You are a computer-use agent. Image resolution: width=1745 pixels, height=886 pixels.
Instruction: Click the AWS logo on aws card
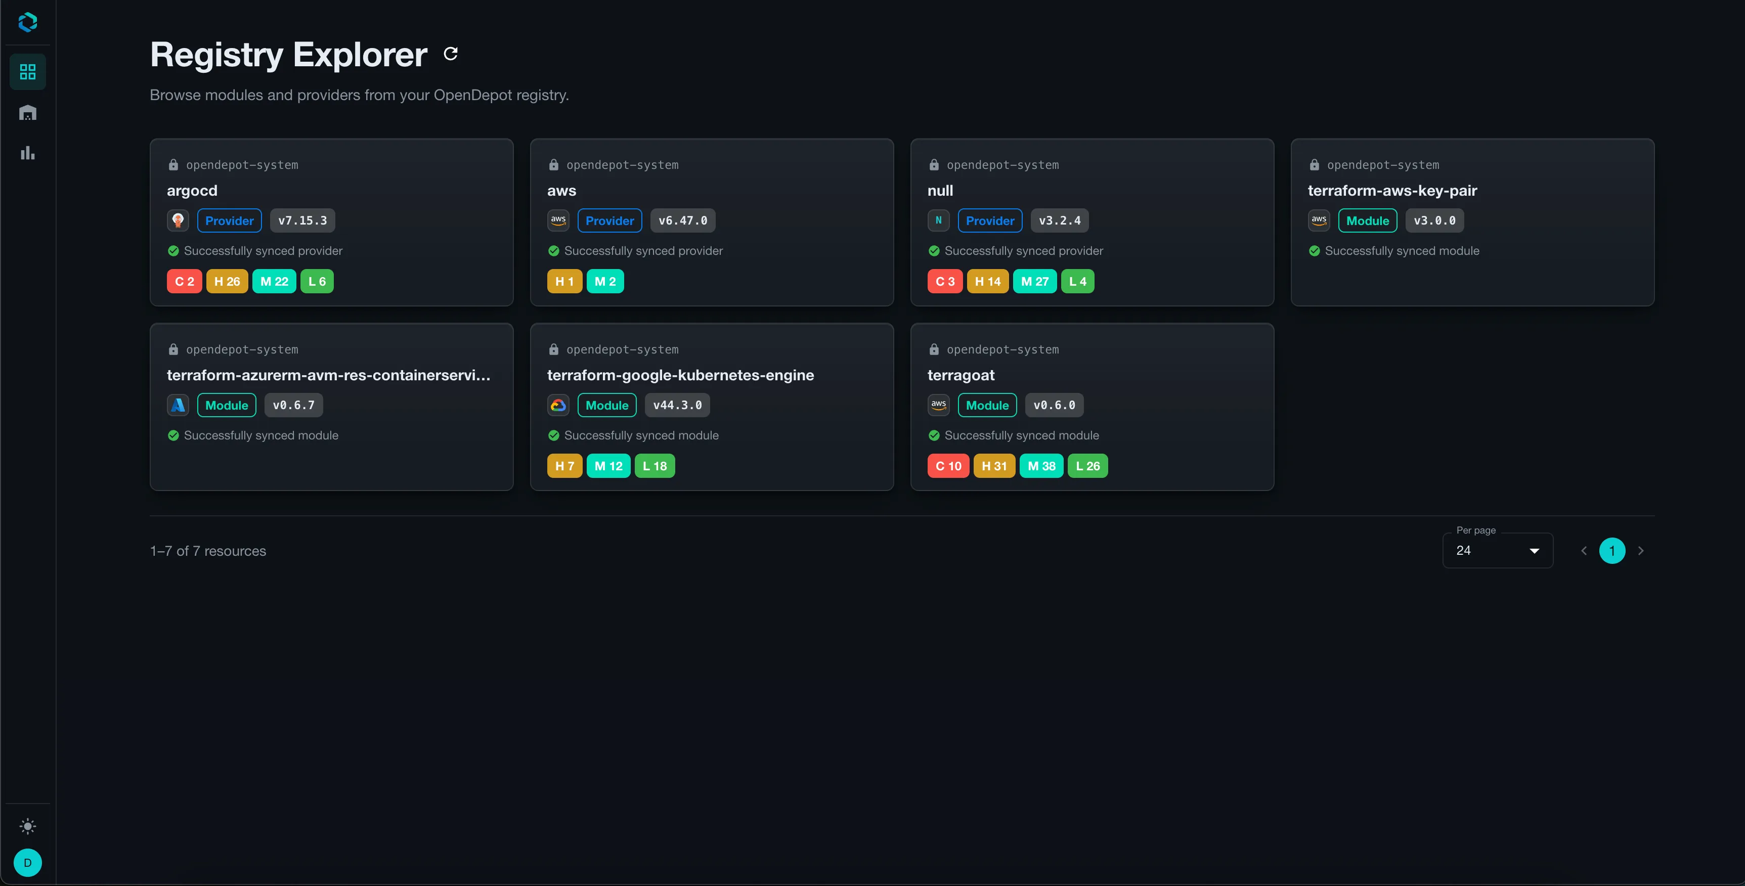pyautogui.click(x=558, y=221)
